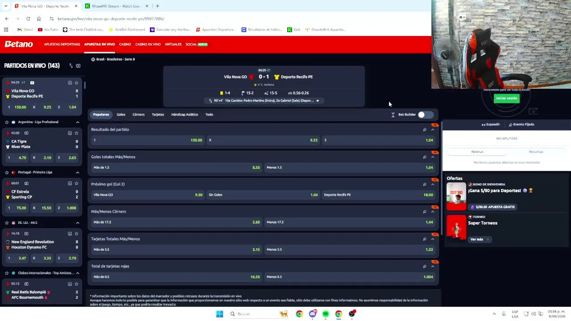The image size is (571, 321).
Task: Bet on Deporte Recife PE next goal at 18.00
Action: (379, 195)
